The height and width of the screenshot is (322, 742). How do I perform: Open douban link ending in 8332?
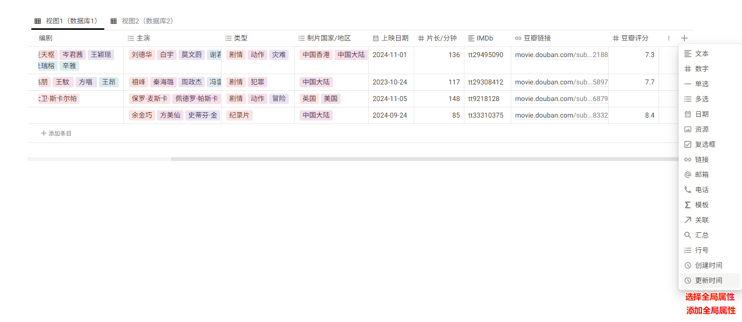click(562, 115)
